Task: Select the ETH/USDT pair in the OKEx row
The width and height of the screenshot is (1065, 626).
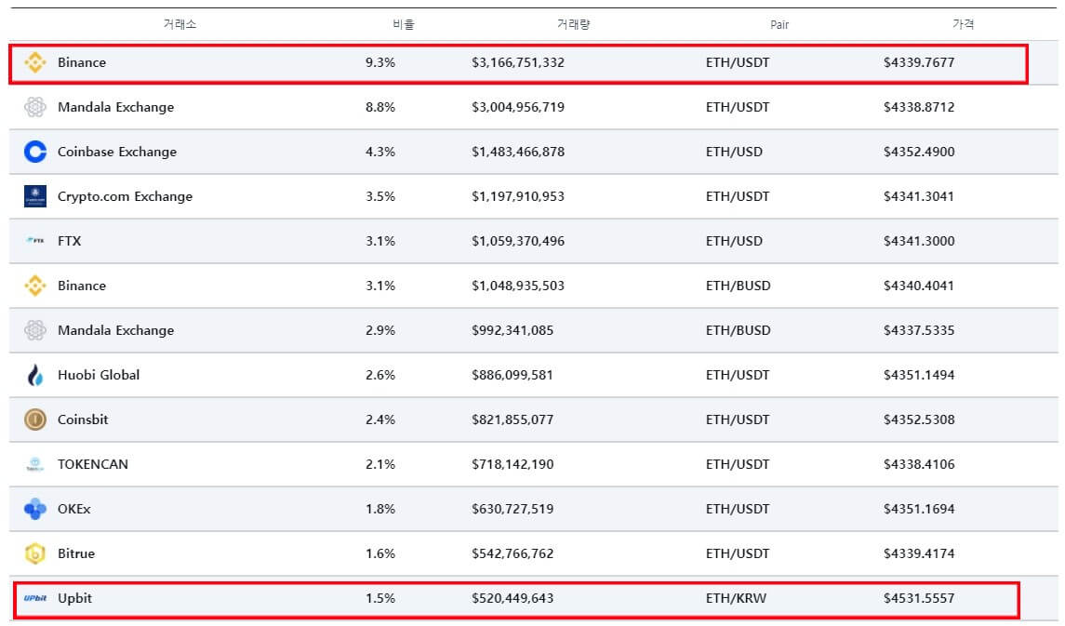Action: 738,509
